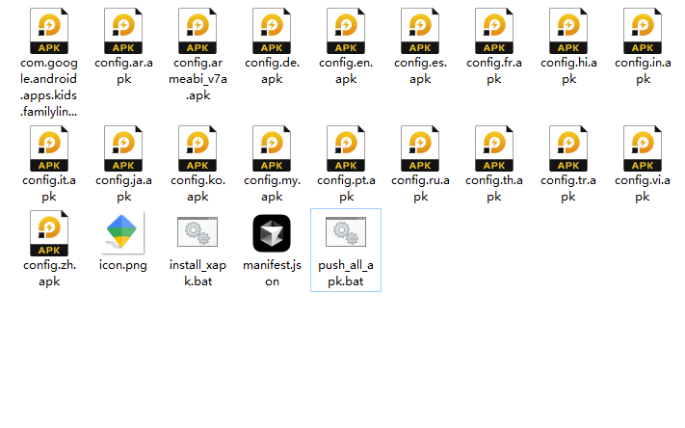
Task: Select the icon.png Family Link thumbnail
Action: point(122,233)
